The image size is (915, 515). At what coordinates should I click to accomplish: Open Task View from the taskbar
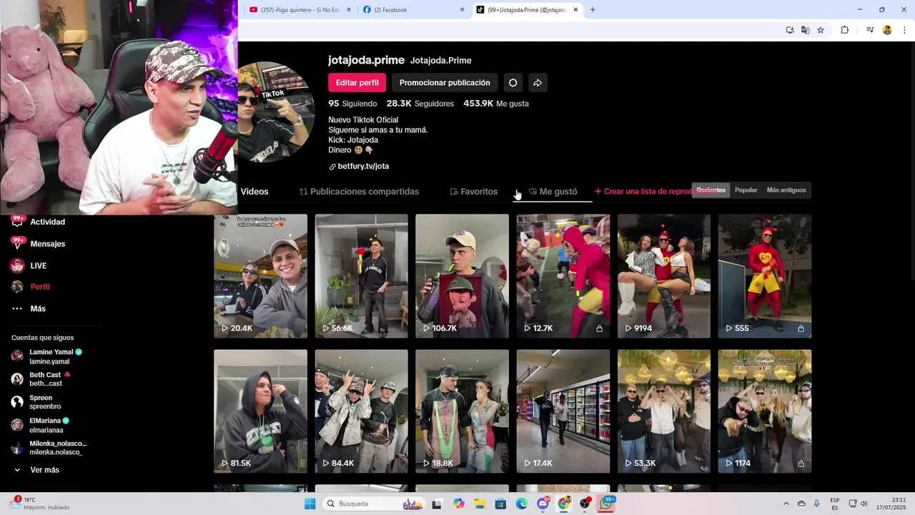click(x=437, y=504)
